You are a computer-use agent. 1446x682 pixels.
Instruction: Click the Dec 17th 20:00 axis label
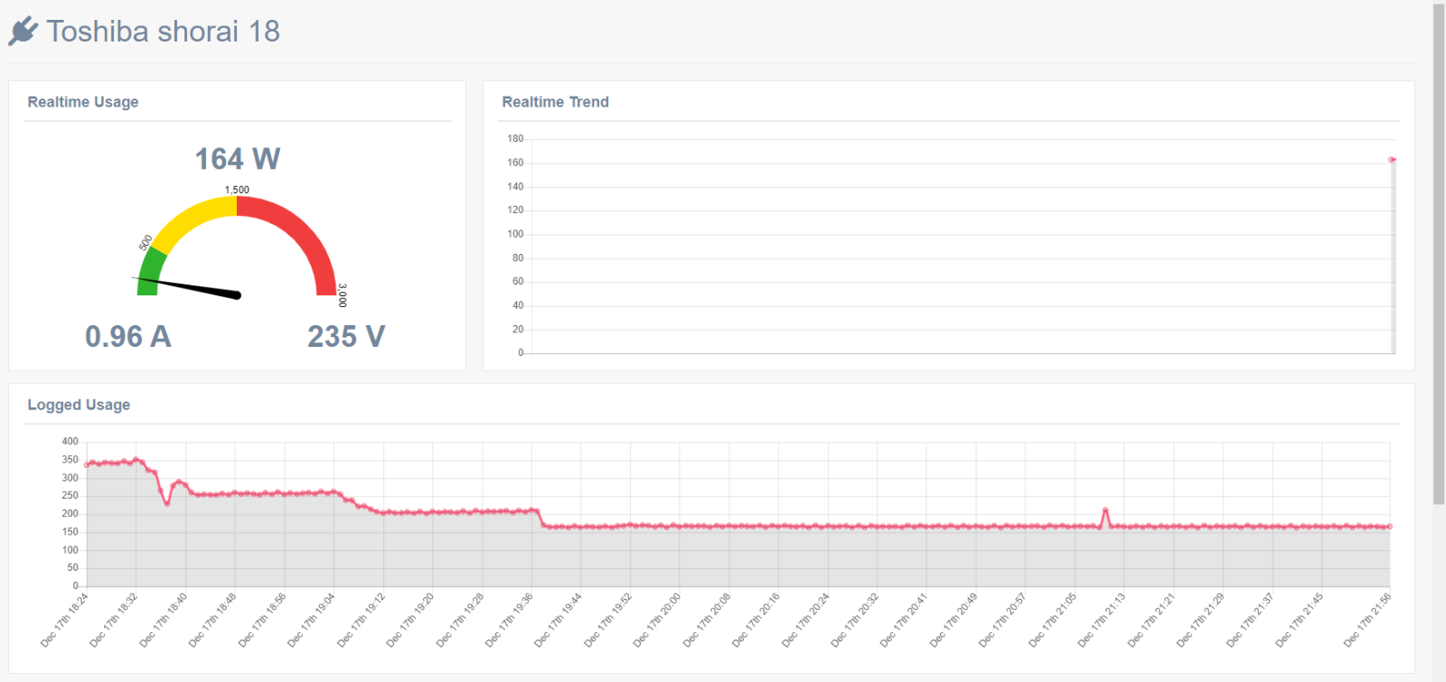pos(657,621)
